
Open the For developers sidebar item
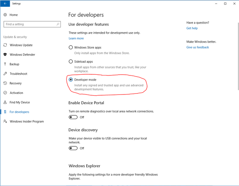click(x=19, y=112)
